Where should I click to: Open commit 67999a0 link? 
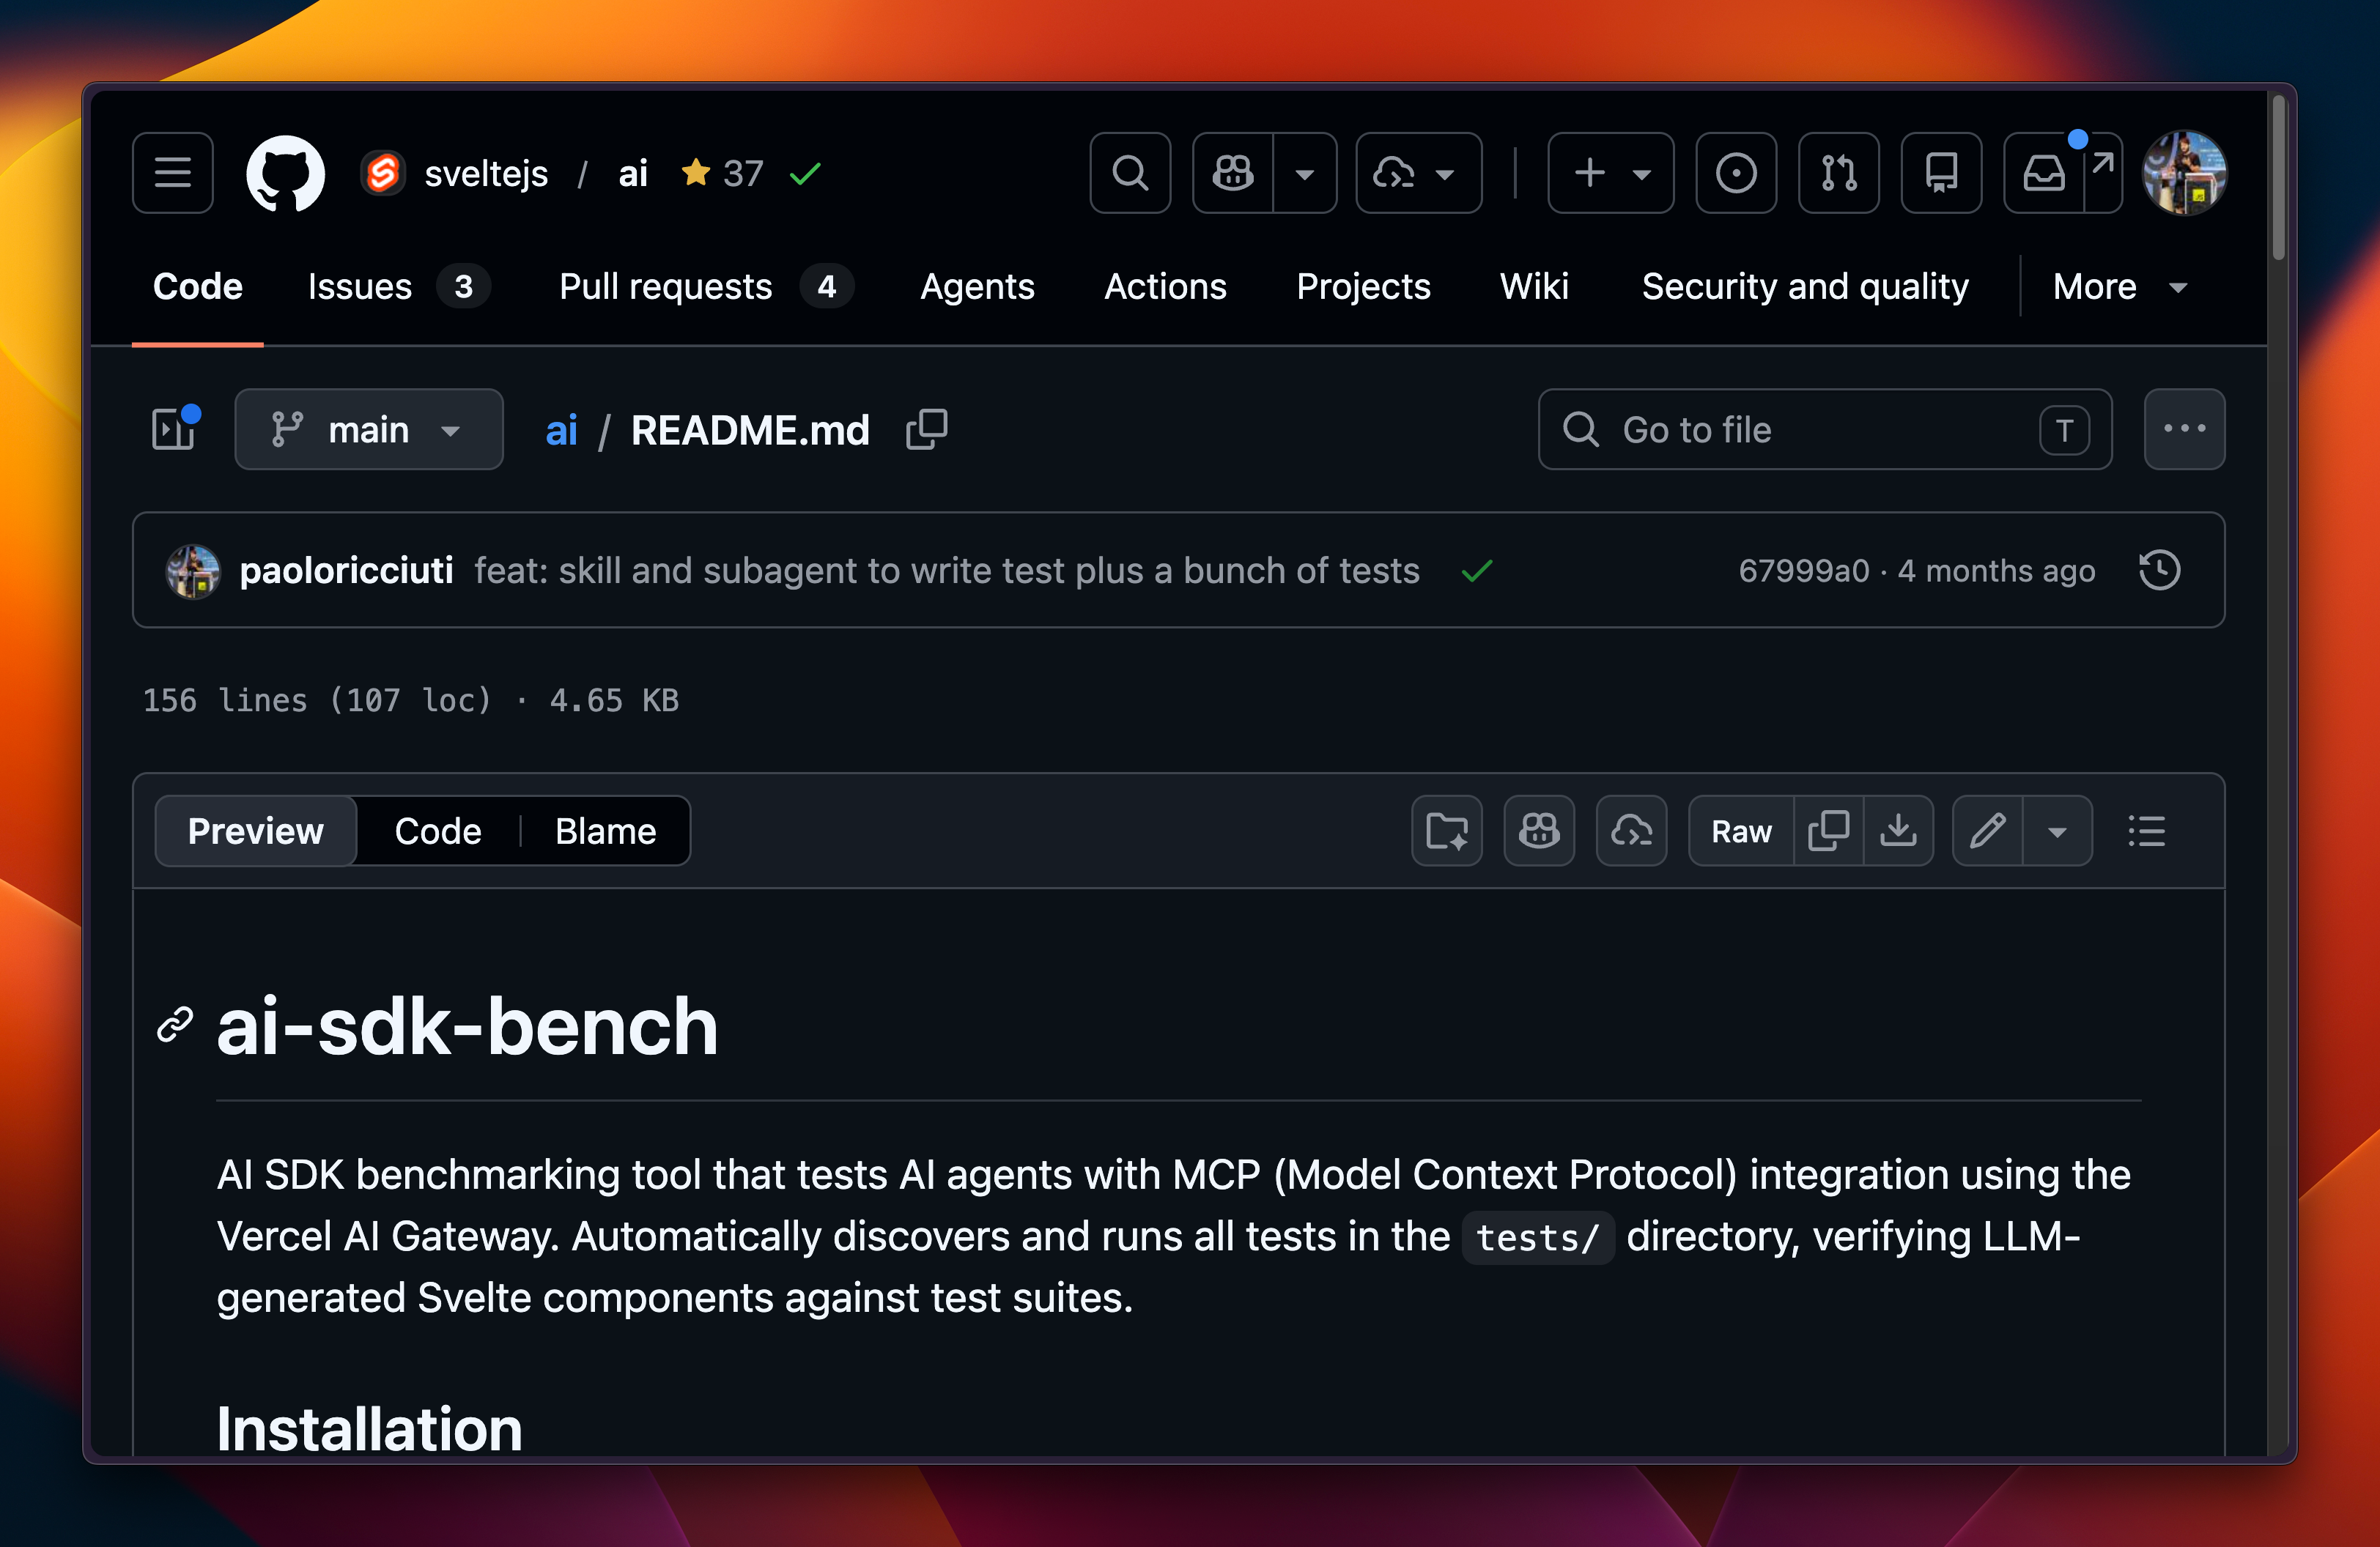(x=1803, y=571)
